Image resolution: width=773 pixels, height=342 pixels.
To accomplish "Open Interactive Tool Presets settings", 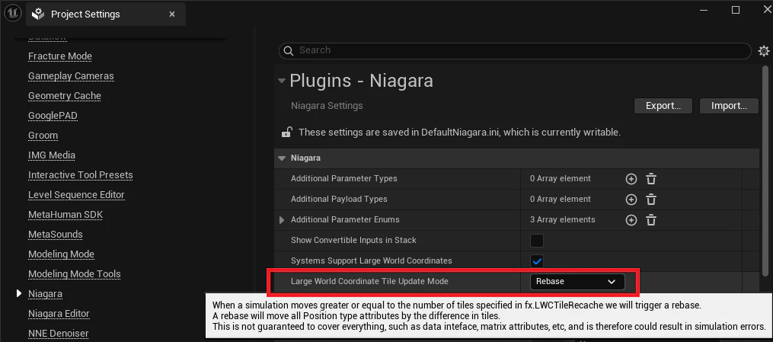I will coord(81,175).
